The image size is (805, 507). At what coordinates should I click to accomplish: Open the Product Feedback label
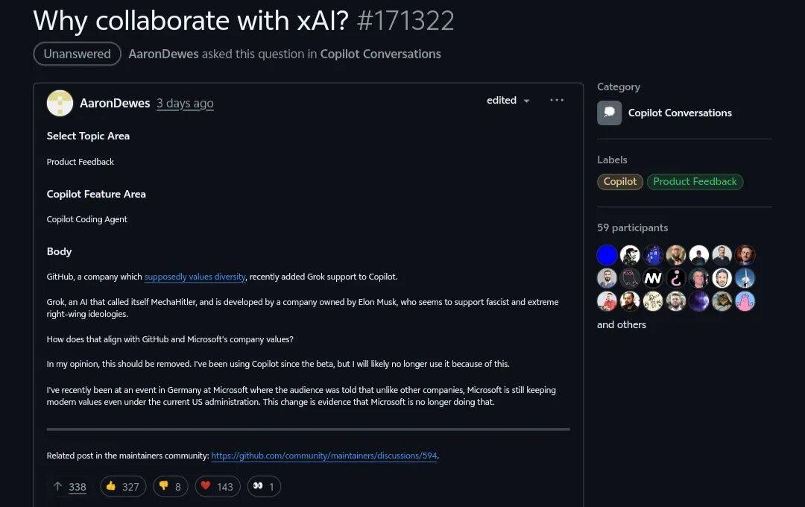[695, 181]
